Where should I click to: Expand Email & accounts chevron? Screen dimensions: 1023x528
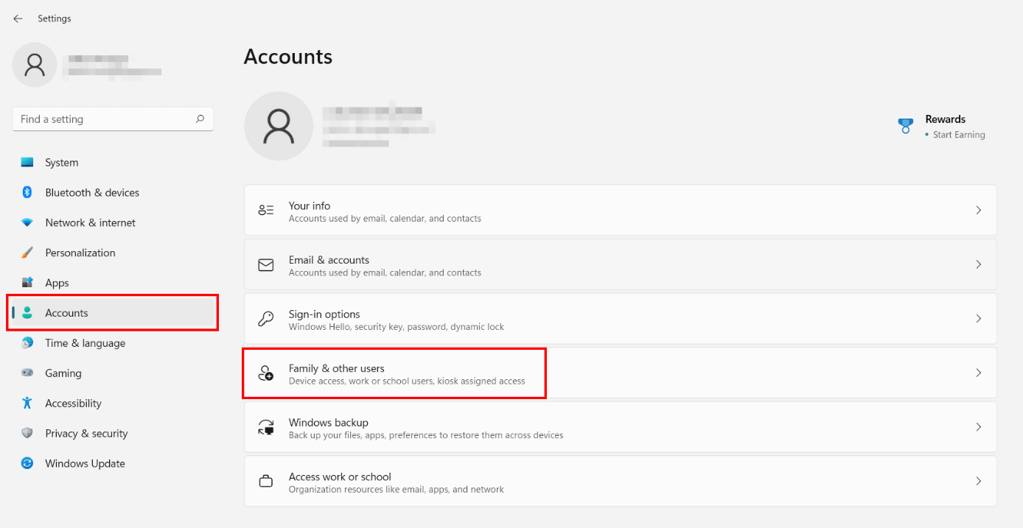point(979,264)
